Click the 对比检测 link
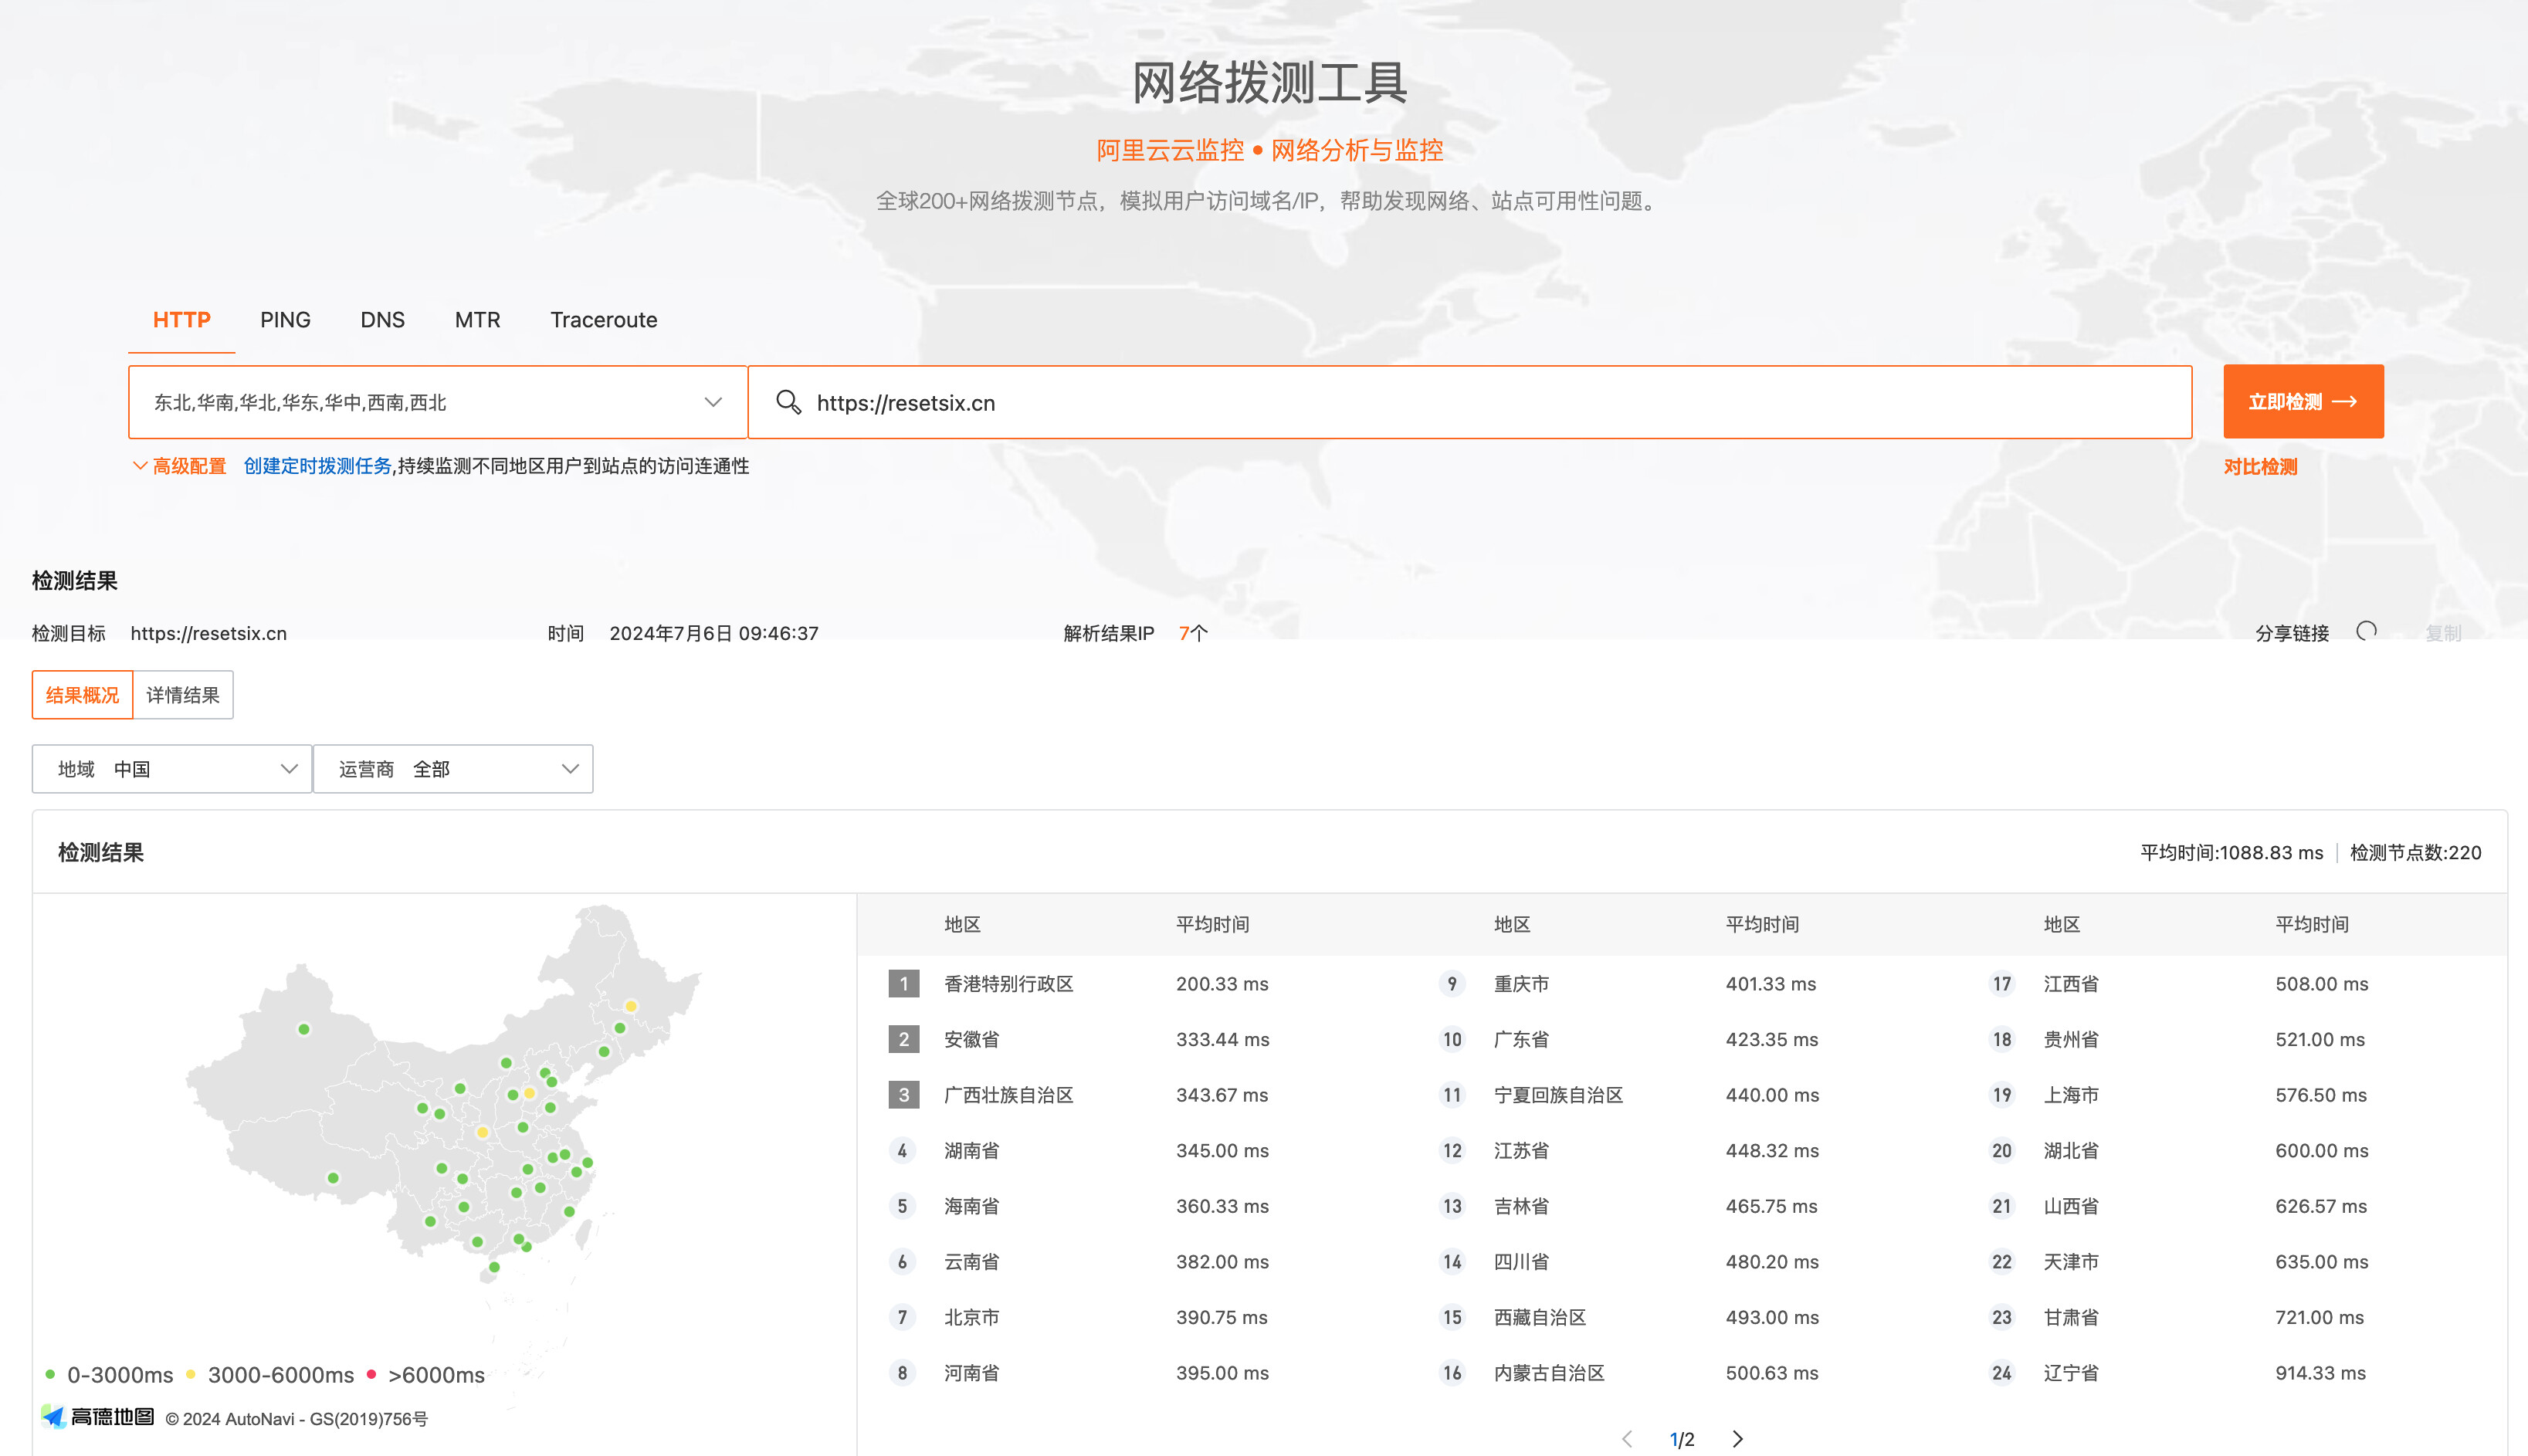This screenshot has width=2528, height=1456. click(2260, 466)
